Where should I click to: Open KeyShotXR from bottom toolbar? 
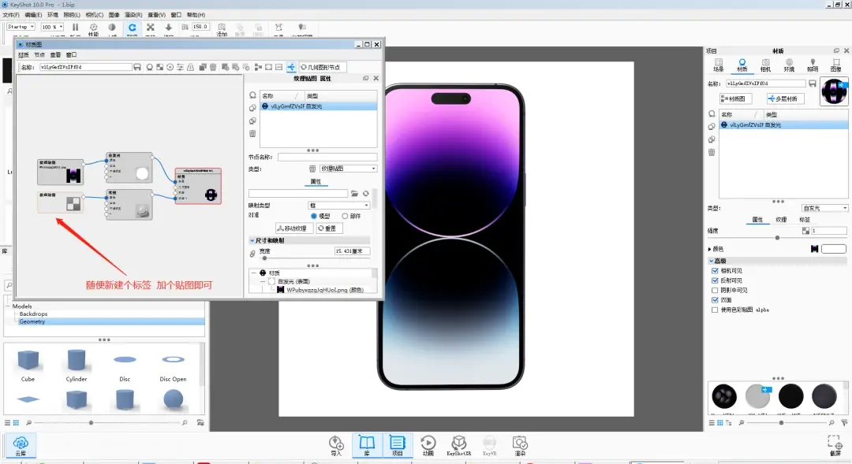click(458, 445)
